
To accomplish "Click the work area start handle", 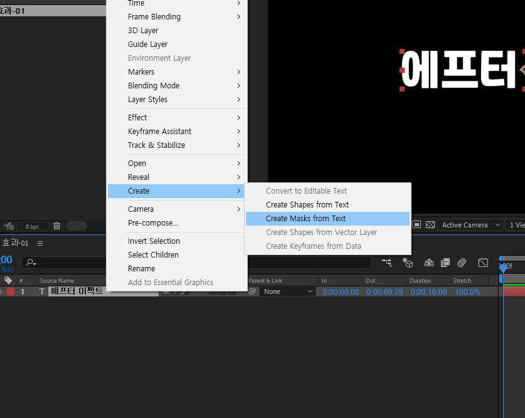I will [501, 278].
